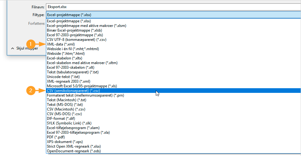Collapse folders with the Skjul mapper chevron

tap(13, 48)
